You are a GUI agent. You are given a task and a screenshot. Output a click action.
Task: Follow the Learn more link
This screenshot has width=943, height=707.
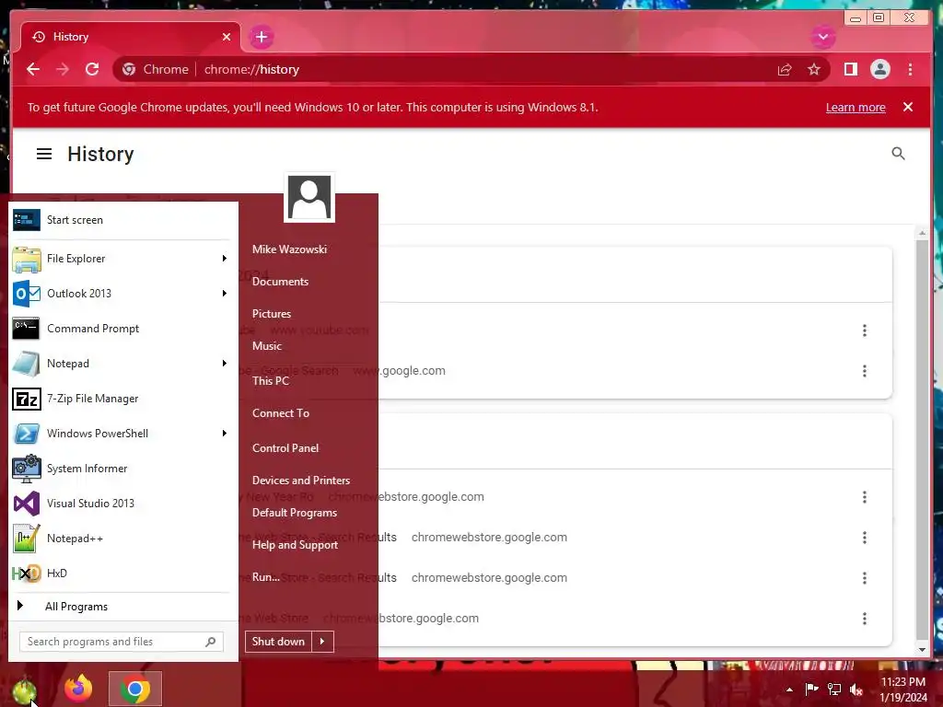pyautogui.click(x=856, y=108)
